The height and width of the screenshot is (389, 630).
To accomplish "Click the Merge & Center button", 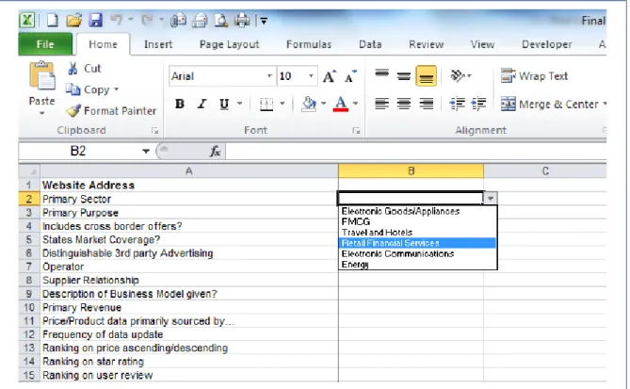I will pos(554,105).
